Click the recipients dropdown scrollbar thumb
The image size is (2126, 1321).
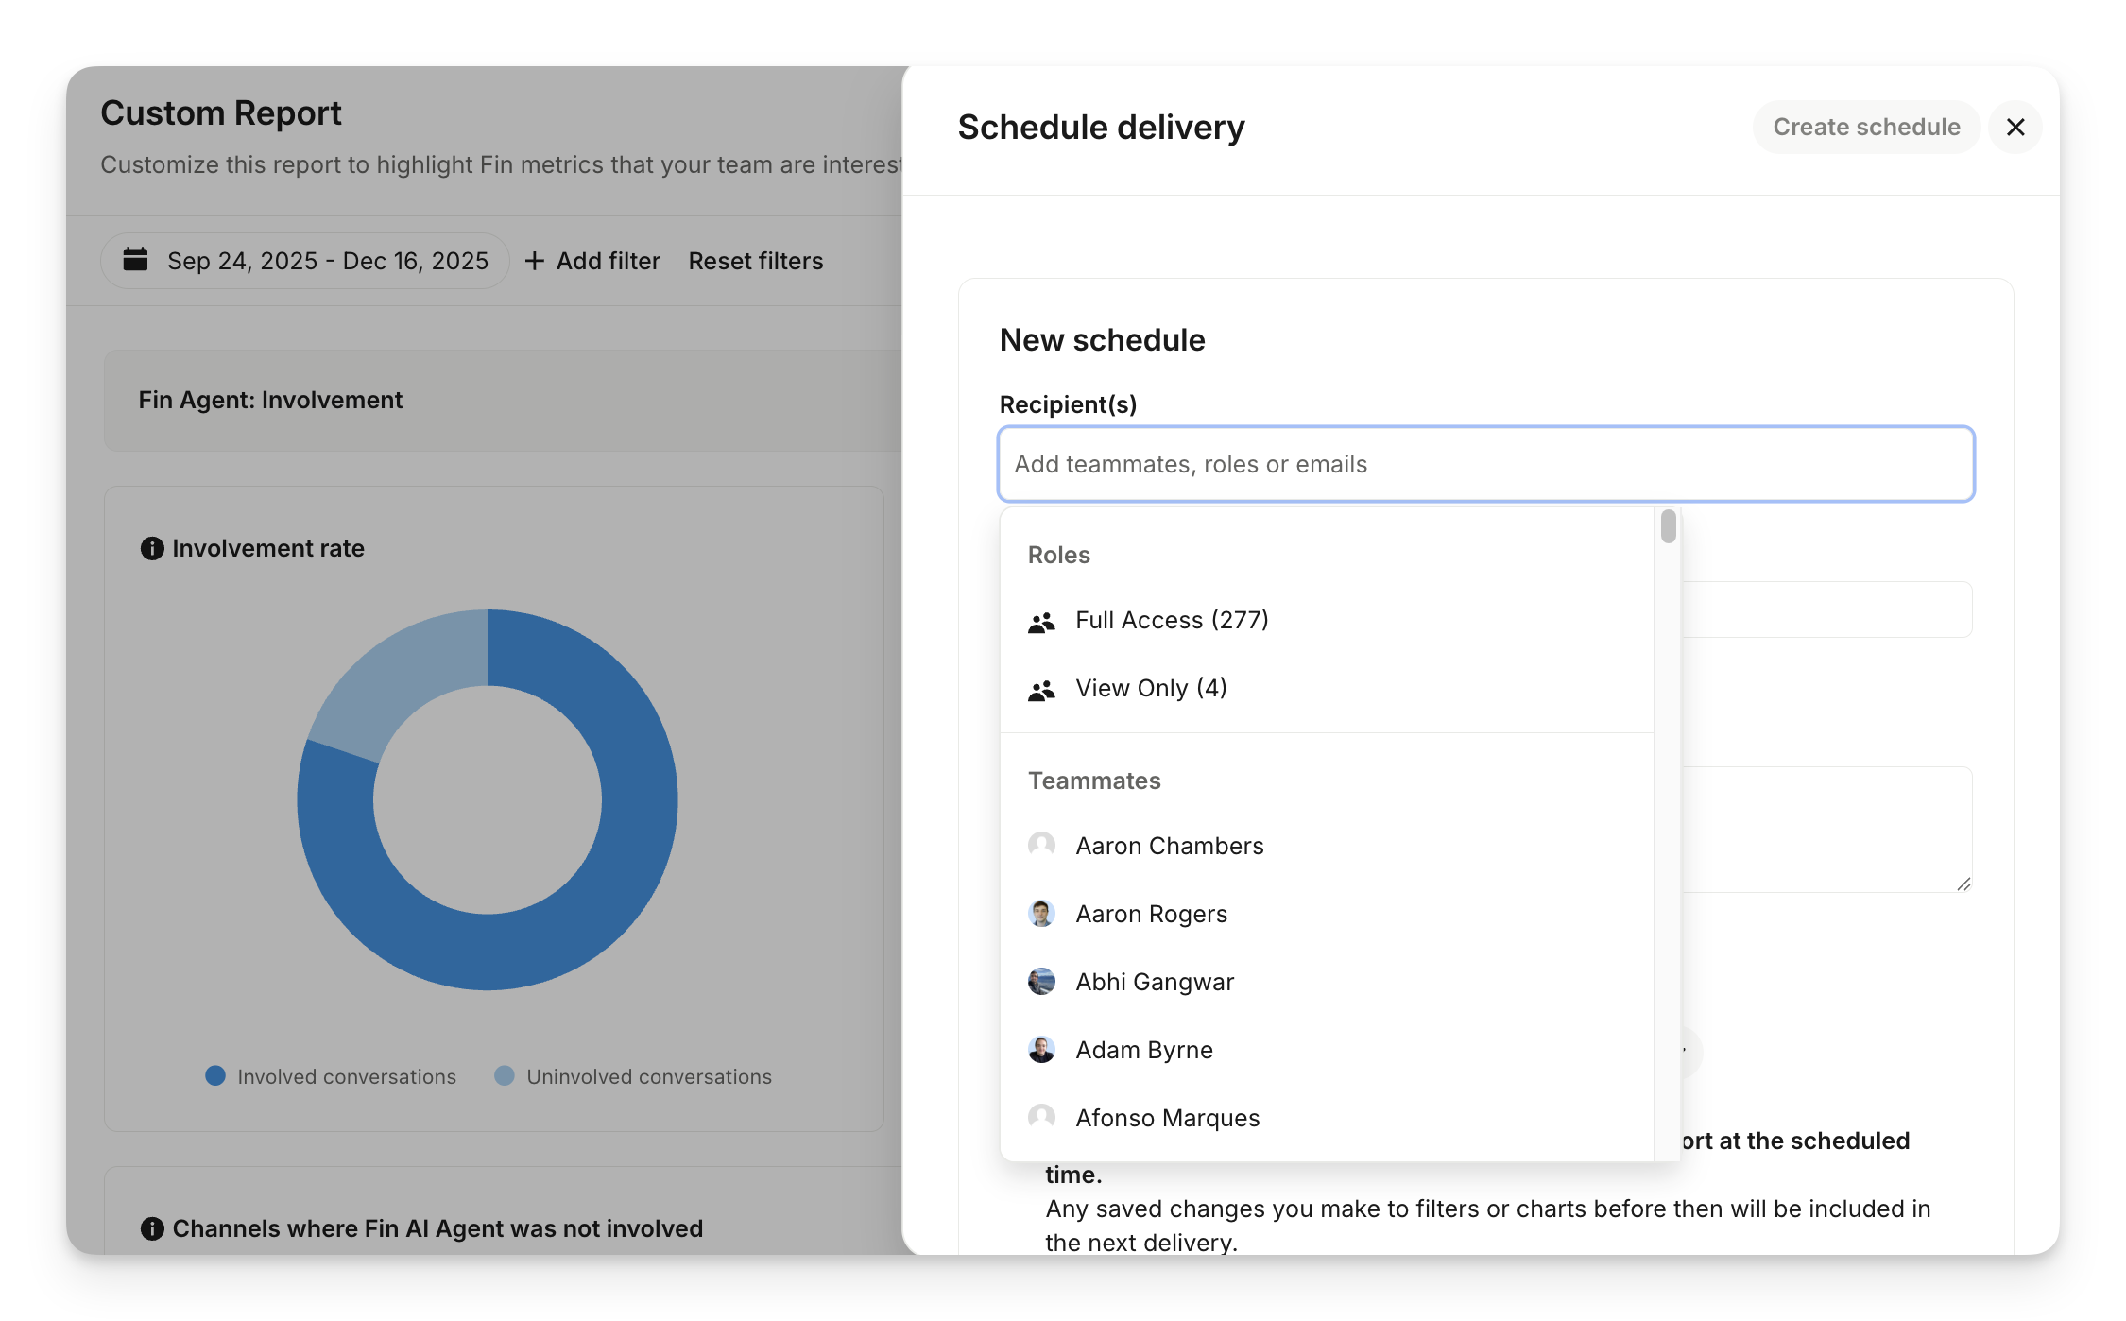(x=1668, y=526)
